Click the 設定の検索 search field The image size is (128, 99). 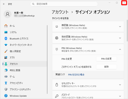[x=64, y=4]
